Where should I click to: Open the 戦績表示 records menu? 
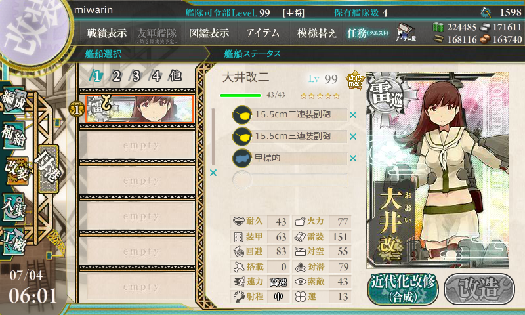pos(107,33)
